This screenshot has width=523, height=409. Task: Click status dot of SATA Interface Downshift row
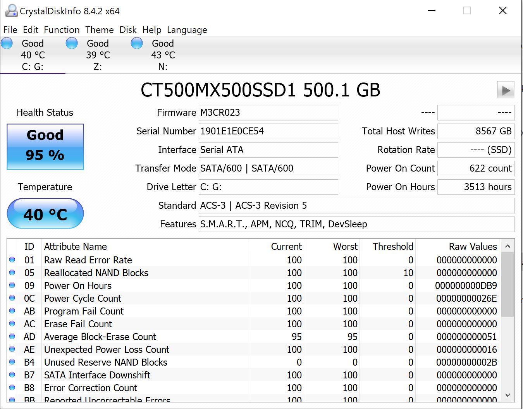(12, 375)
